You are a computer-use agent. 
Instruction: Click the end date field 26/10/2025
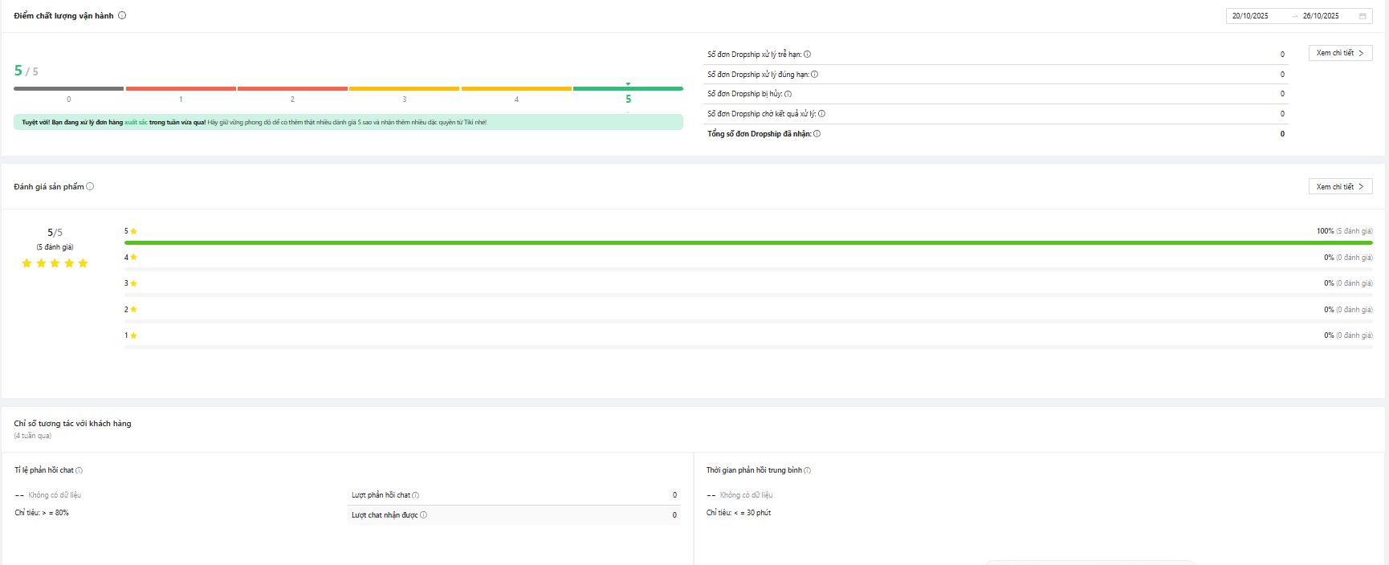(x=1321, y=16)
